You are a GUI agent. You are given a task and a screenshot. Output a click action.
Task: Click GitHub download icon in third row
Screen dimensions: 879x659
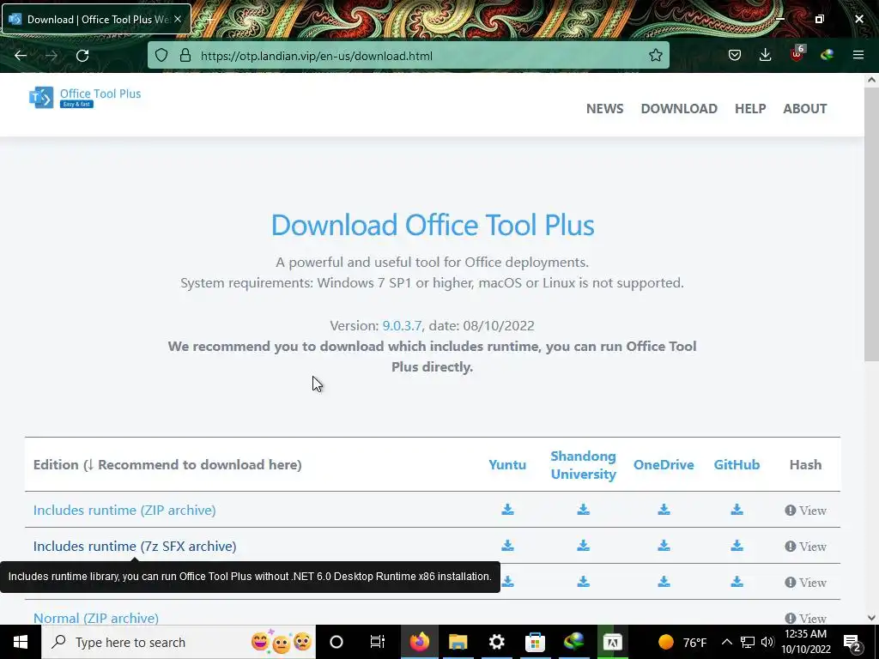pyautogui.click(x=737, y=582)
